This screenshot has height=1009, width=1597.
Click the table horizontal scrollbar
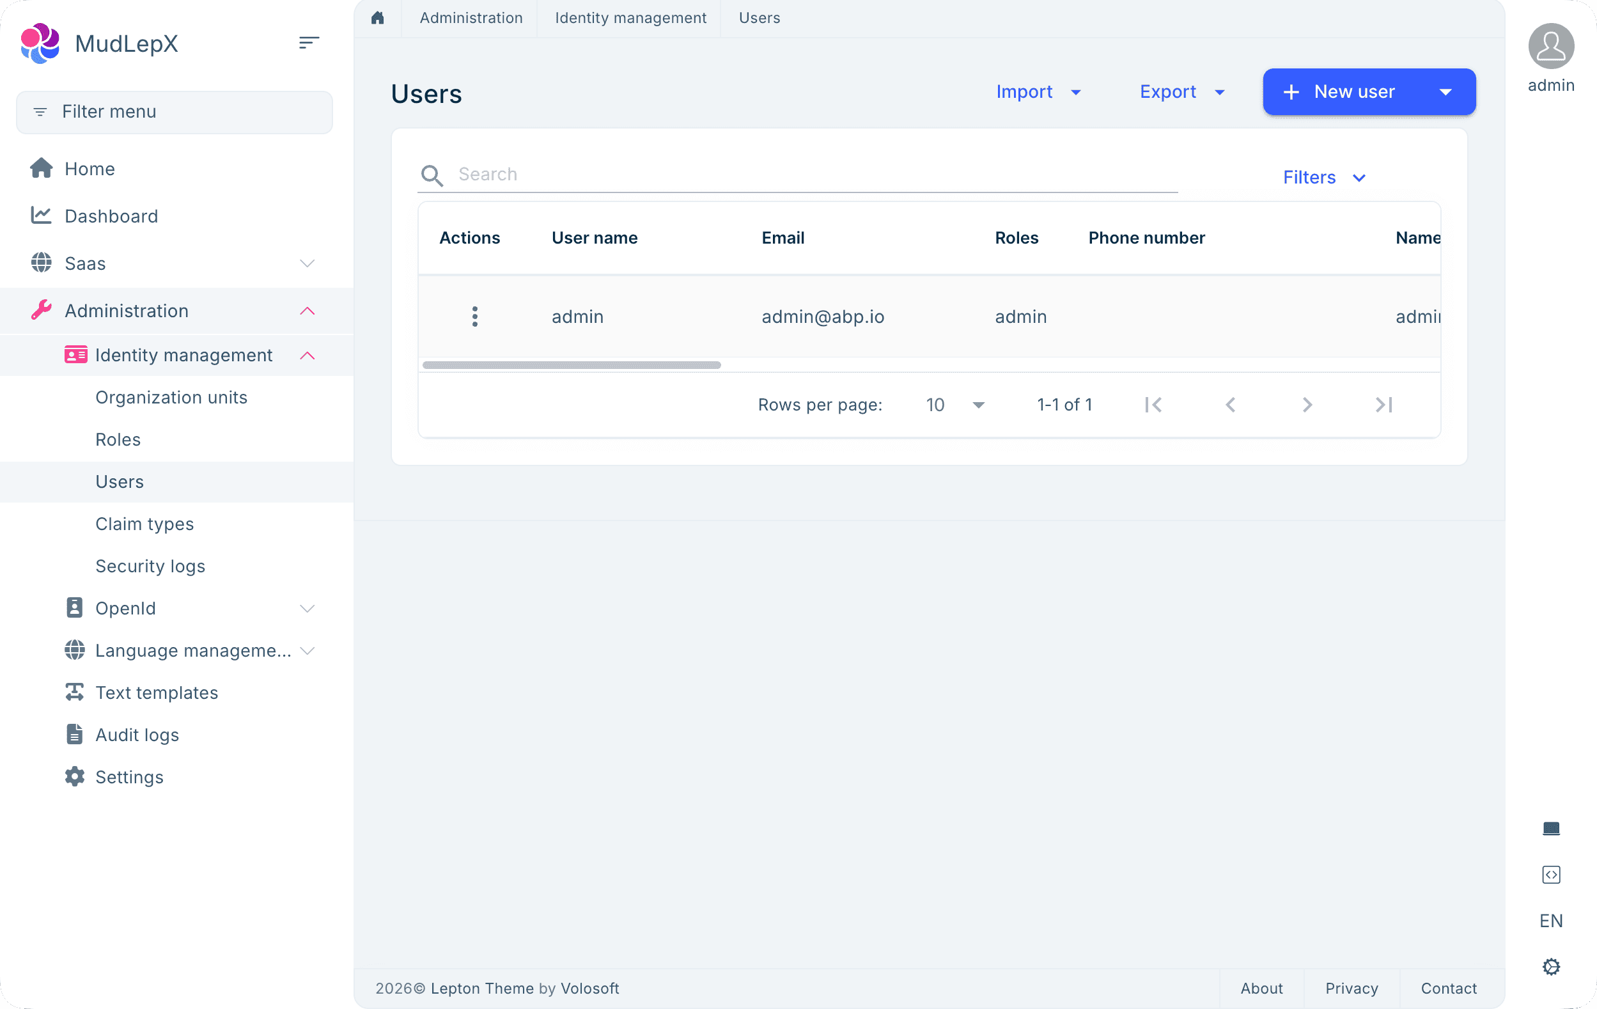tap(571, 365)
